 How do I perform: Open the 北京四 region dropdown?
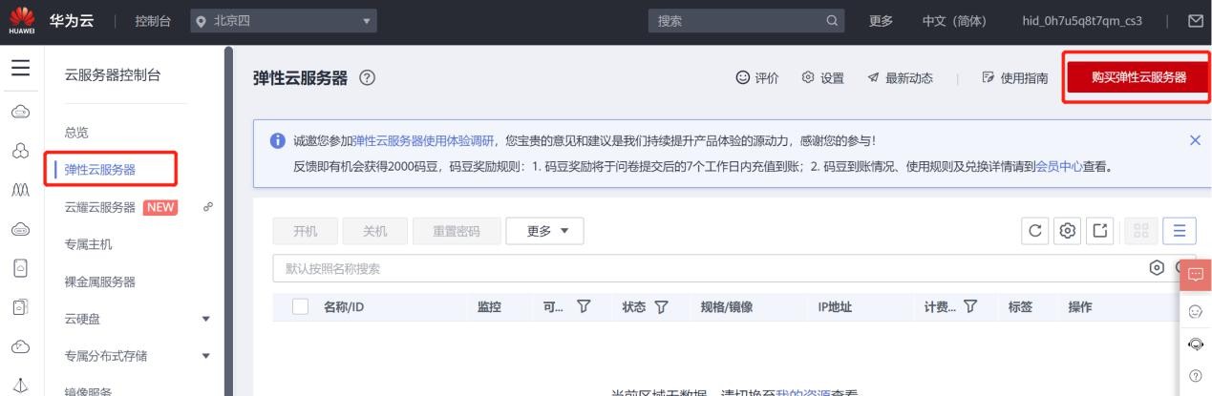point(285,20)
